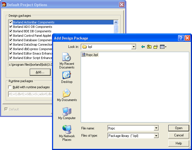The image size is (192, 150).
Task: Expand the Look in dropdown
Action: point(134,47)
